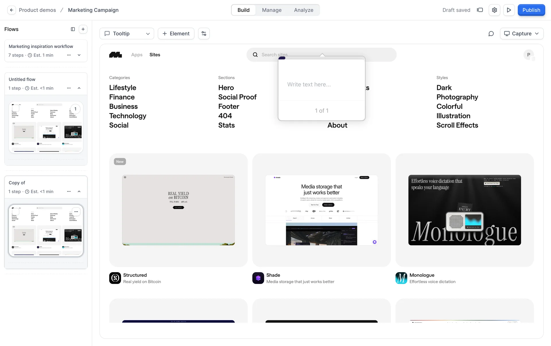The image size is (551, 346).
Task: Click the back arrow icon
Action: click(x=11, y=10)
